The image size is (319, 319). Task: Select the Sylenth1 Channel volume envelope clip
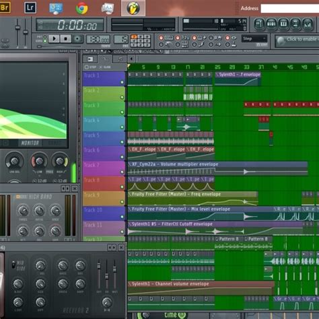pyautogui.click(x=201, y=288)
